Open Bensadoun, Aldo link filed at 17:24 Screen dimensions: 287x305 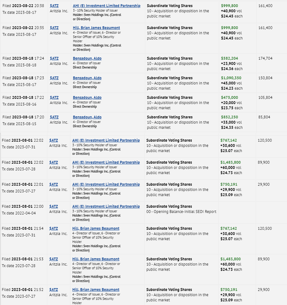87,58
